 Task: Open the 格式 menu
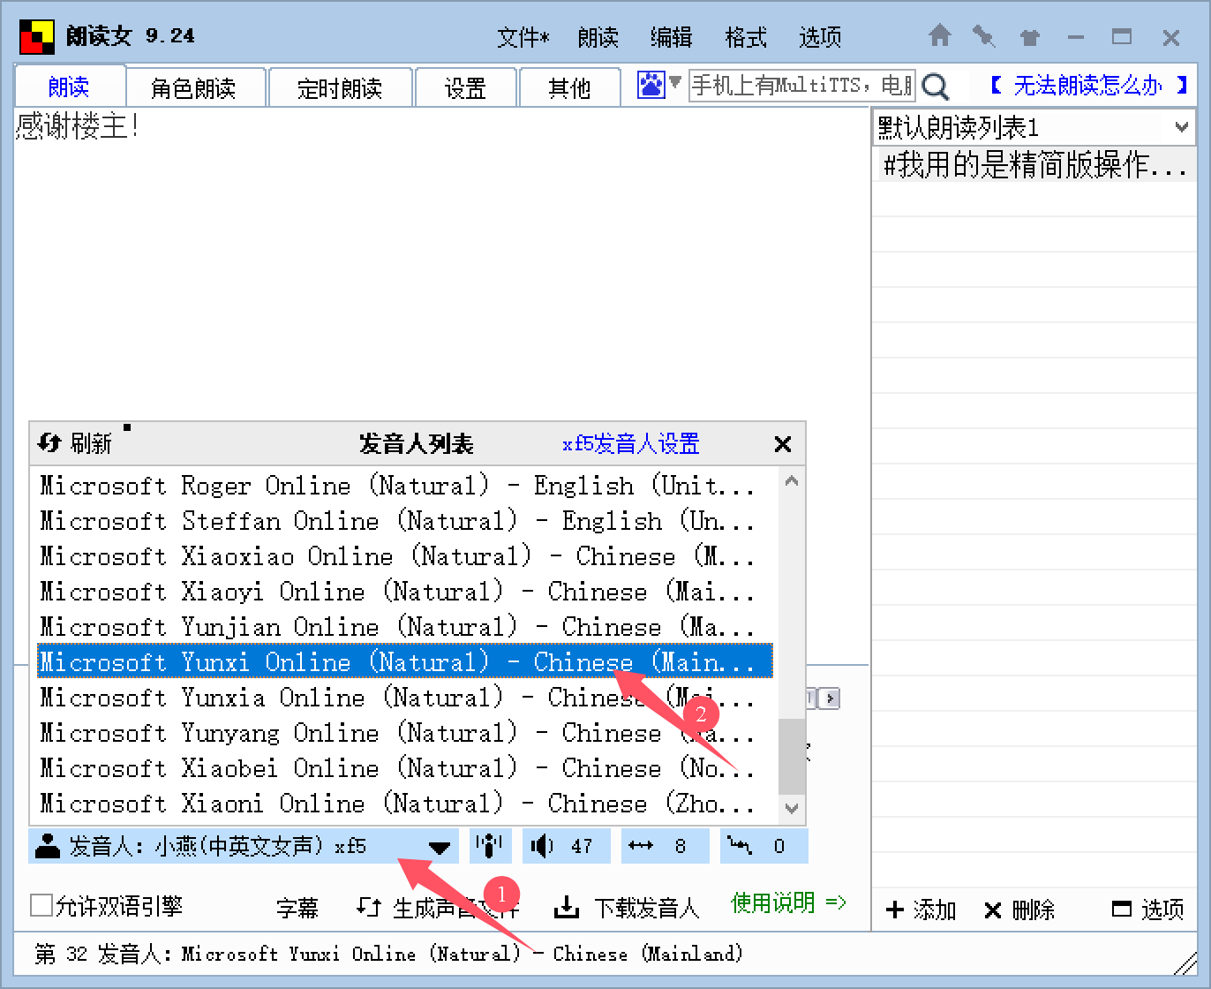(744, 36)
